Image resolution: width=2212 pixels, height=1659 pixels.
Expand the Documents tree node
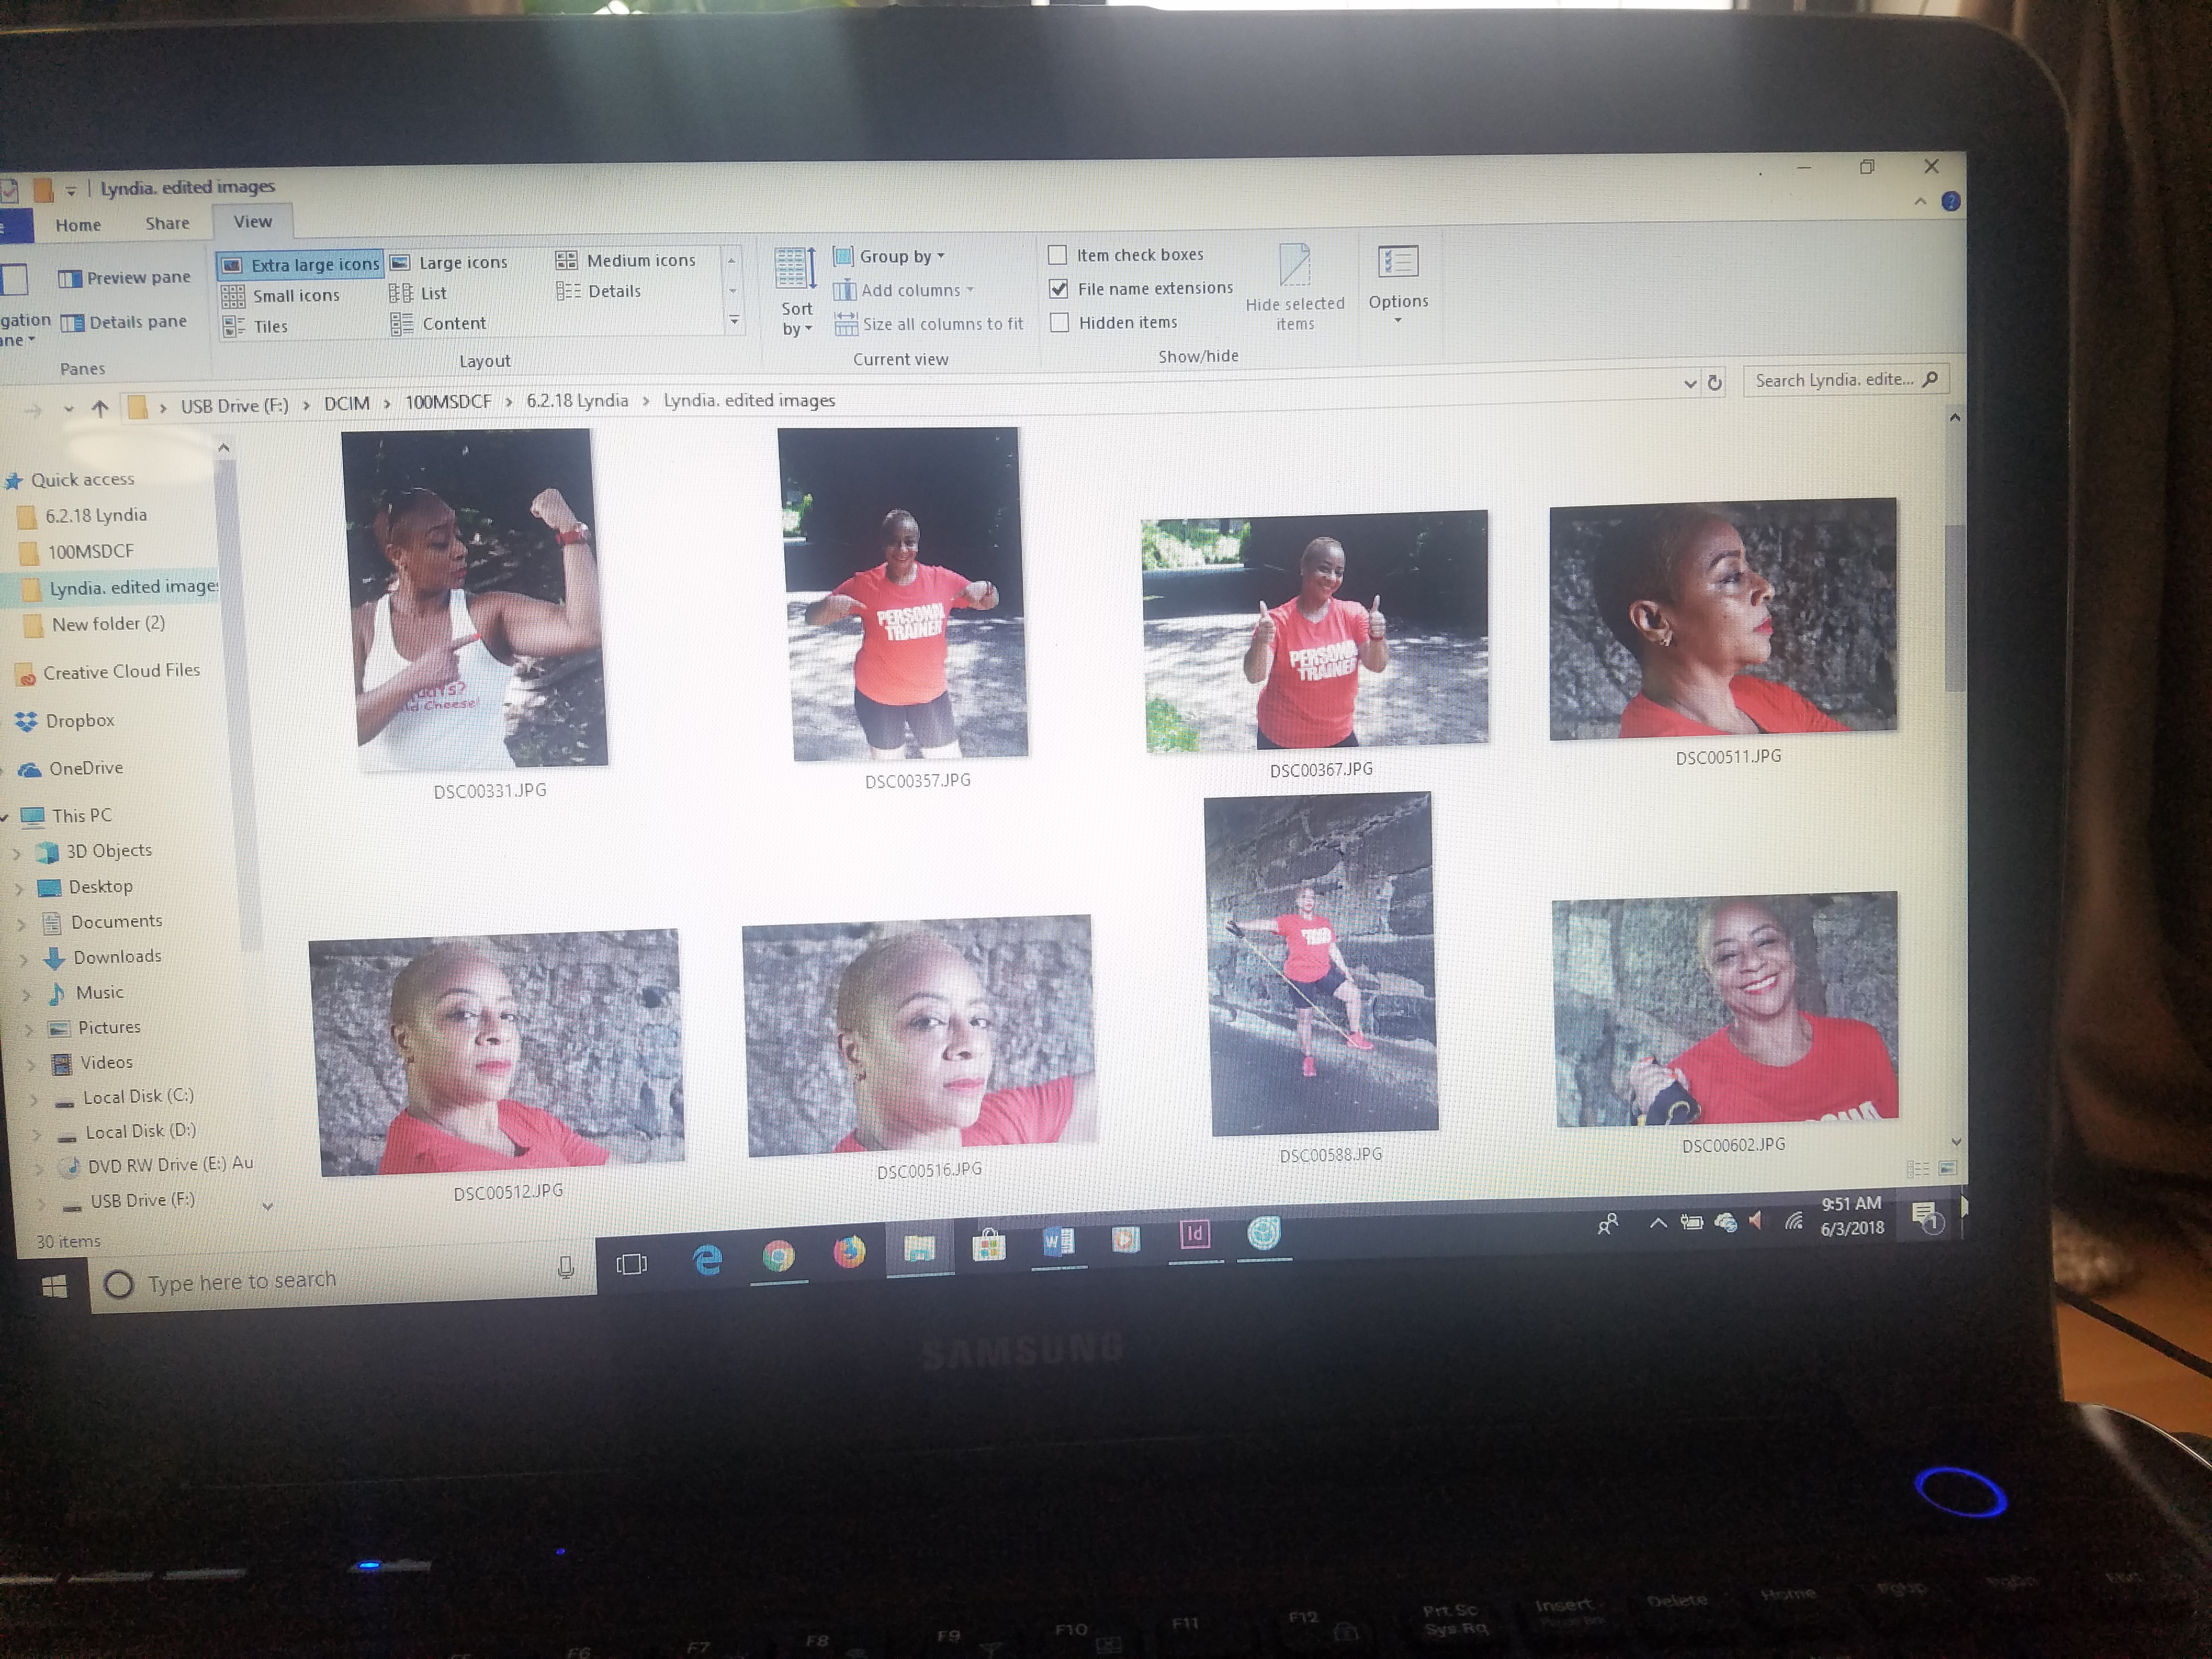[22, 925]
